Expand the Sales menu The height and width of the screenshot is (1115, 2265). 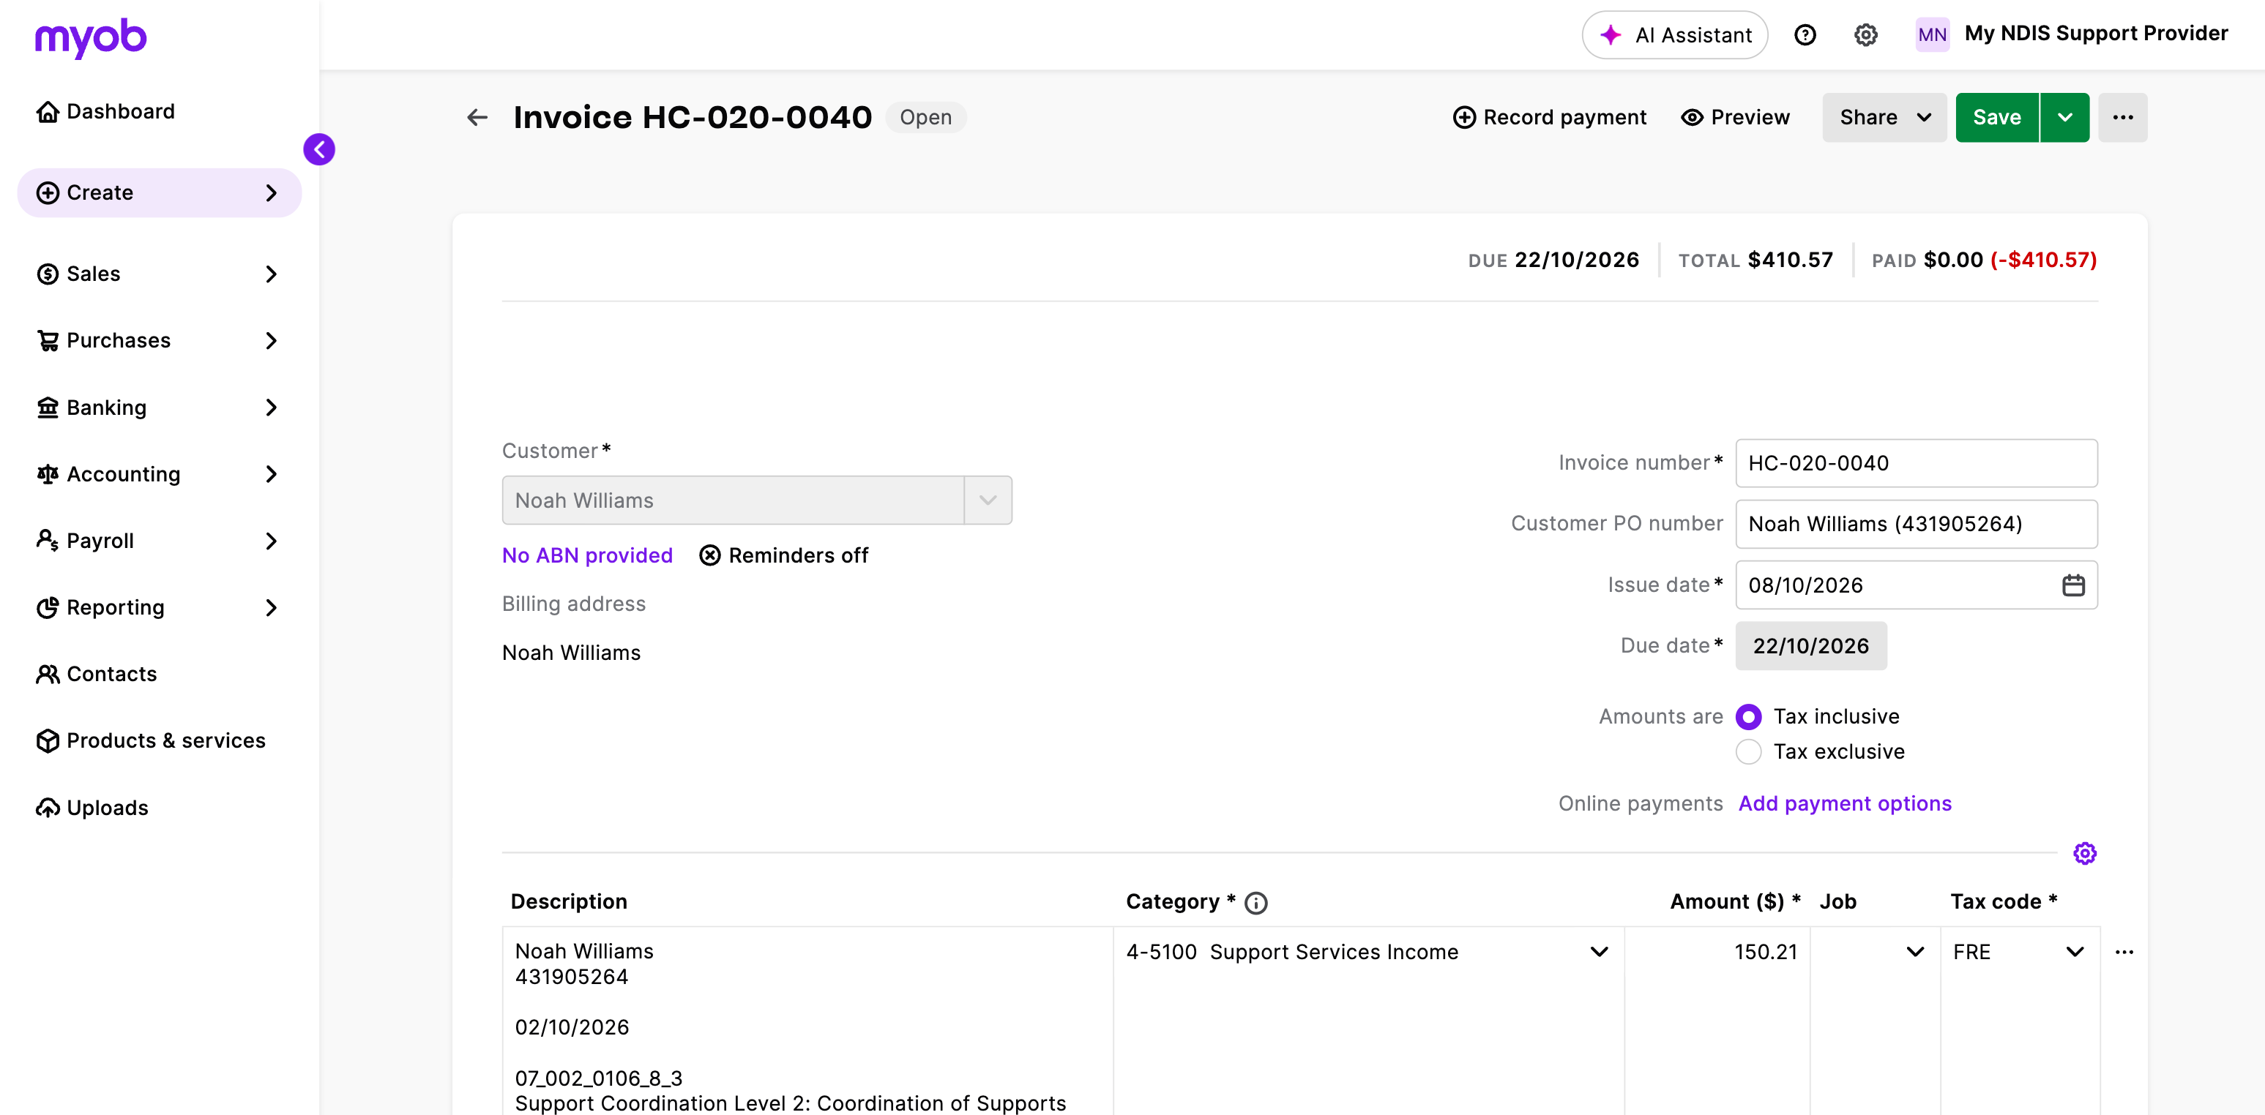[x=159, y=274]
